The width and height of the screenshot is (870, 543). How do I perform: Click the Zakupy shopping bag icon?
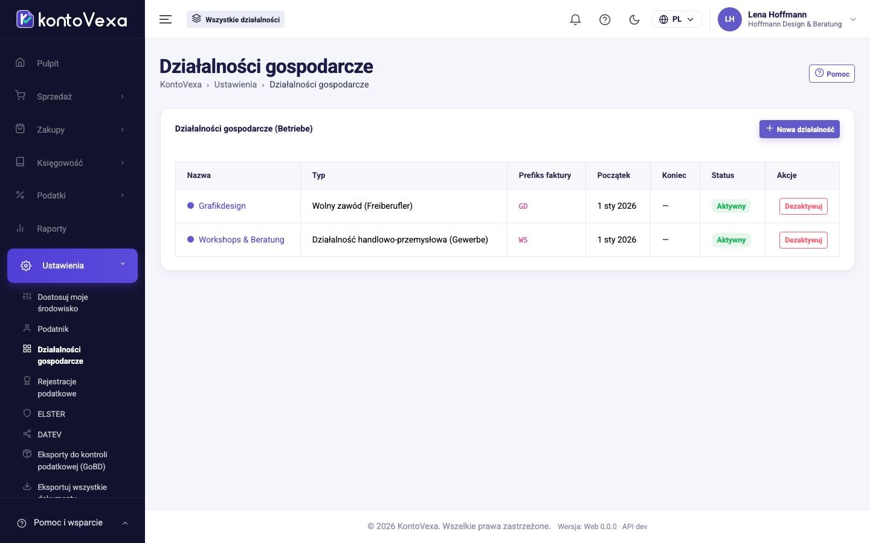click(x=20, y=129)
